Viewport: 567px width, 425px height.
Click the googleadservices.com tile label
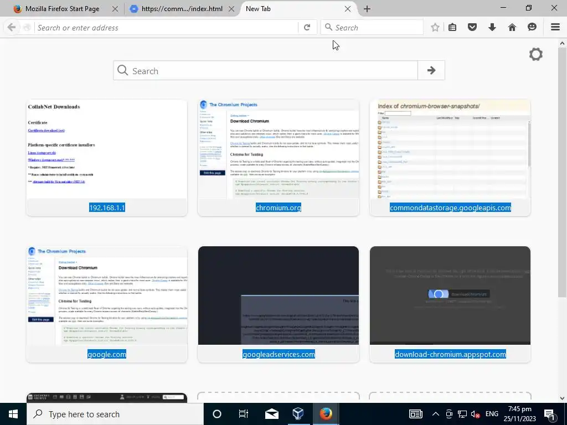coord(279,354)
